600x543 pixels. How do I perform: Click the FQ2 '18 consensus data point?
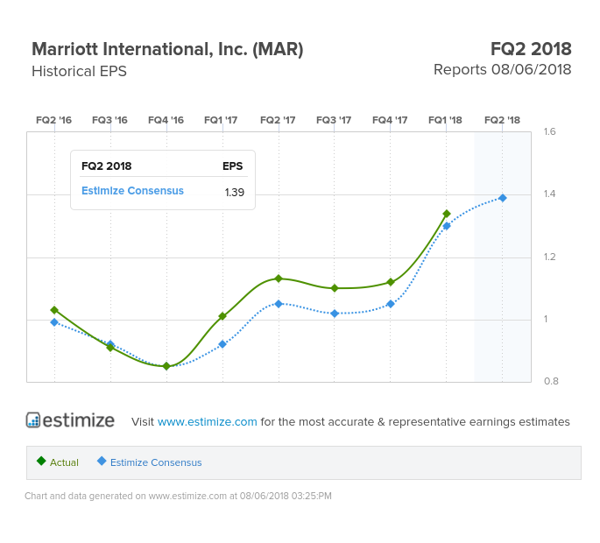pos(503,198)
